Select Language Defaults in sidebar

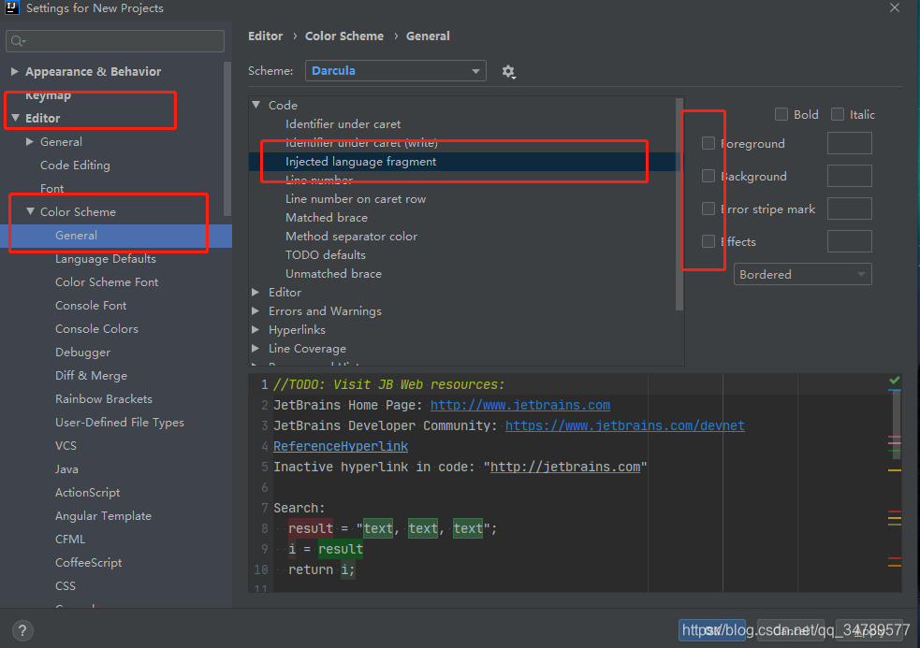(106, 259)
